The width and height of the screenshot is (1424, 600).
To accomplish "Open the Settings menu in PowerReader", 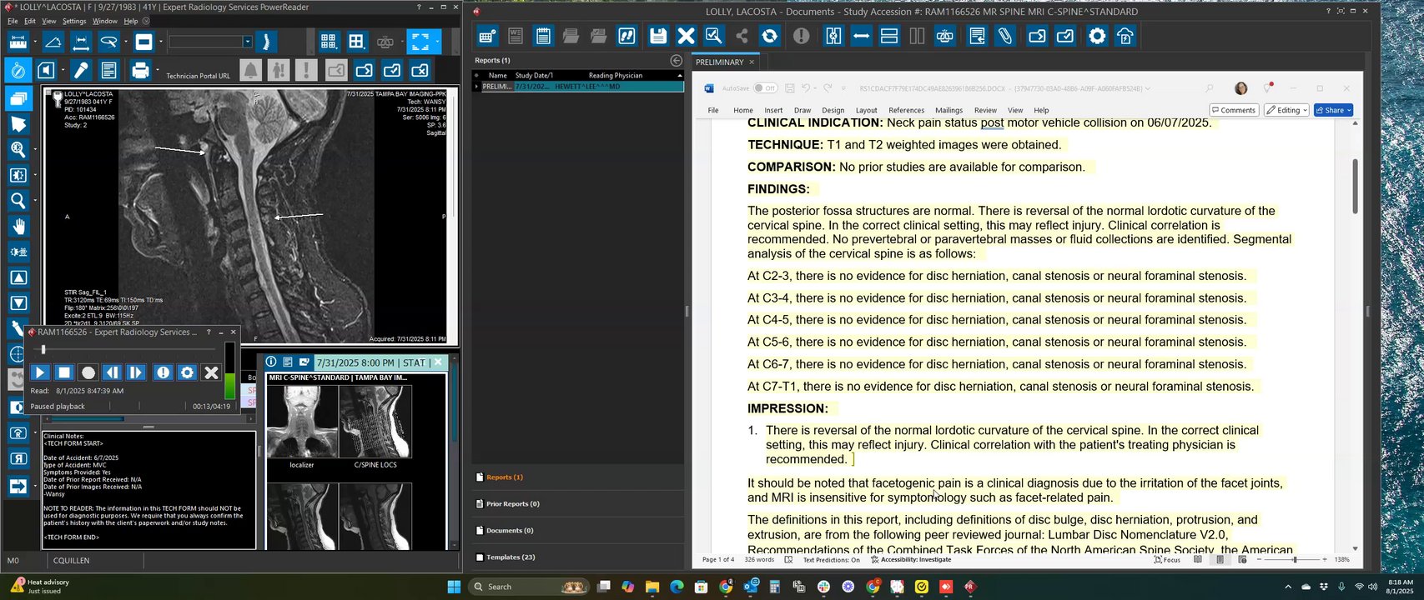I will point(74,21).
